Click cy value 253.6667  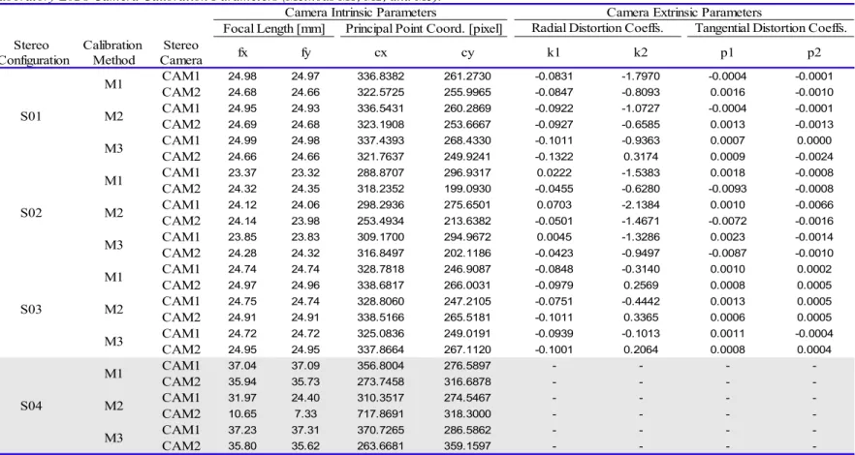[467, 125]
